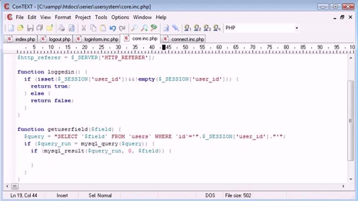Open the View menu
Screen dimensions: 358x201
pos(46,17)
